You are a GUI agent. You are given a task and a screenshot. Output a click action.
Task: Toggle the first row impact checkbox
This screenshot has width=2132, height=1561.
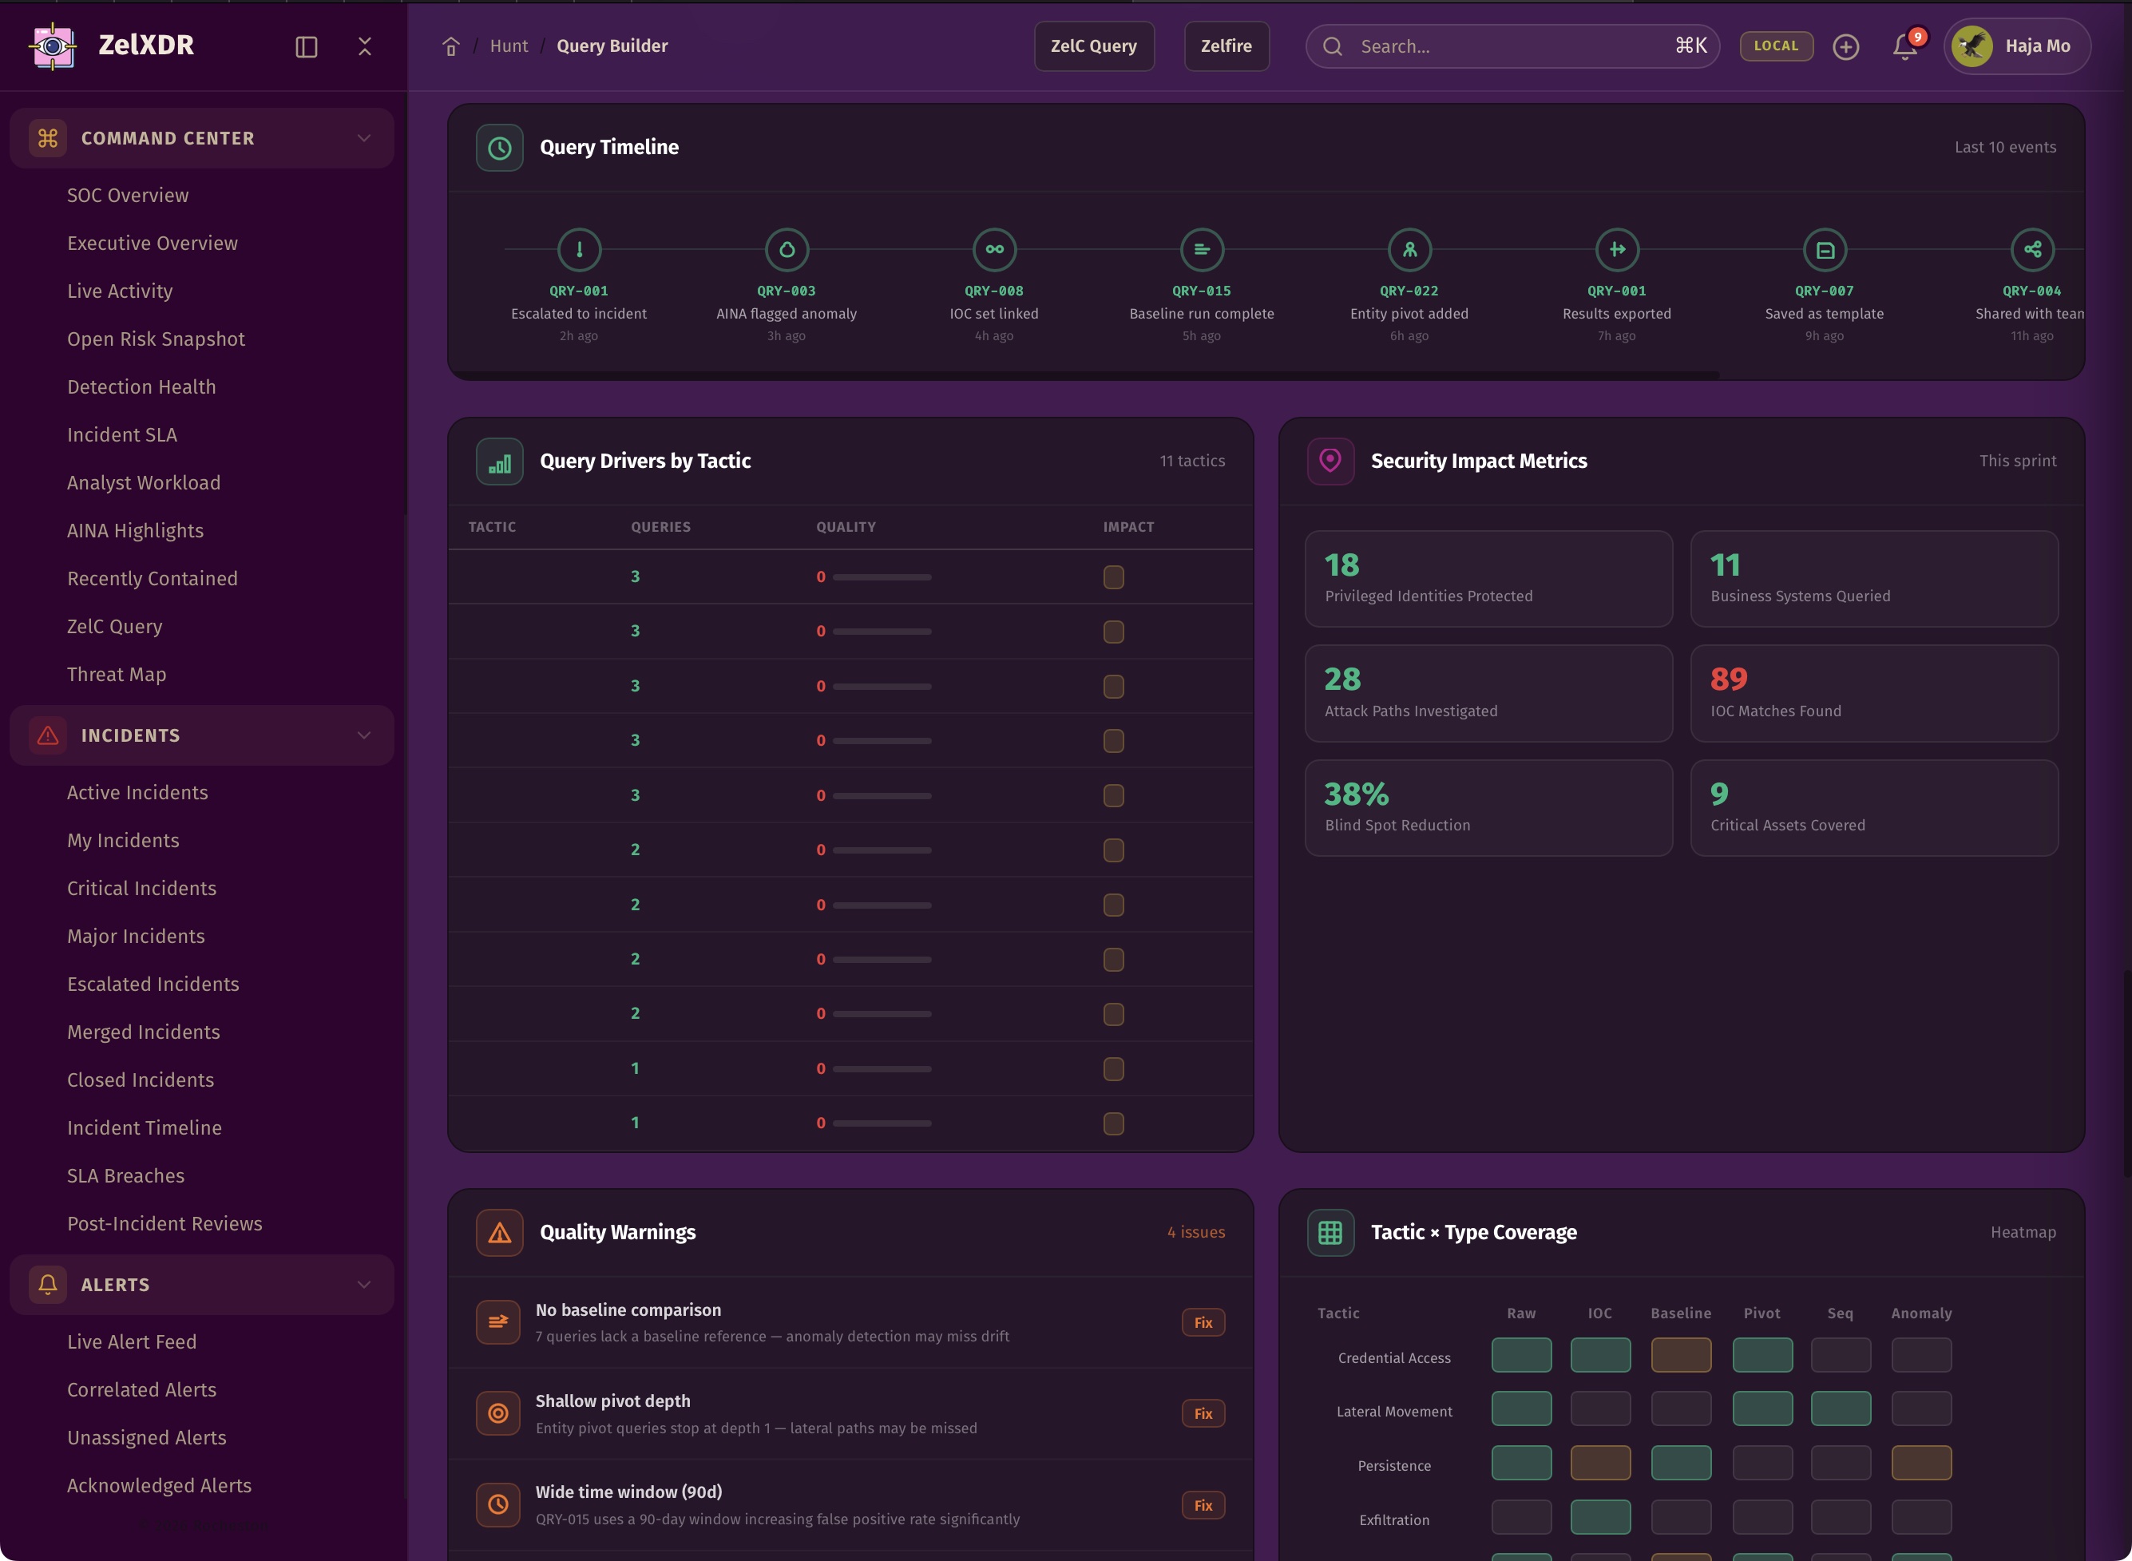point(1113,577)
